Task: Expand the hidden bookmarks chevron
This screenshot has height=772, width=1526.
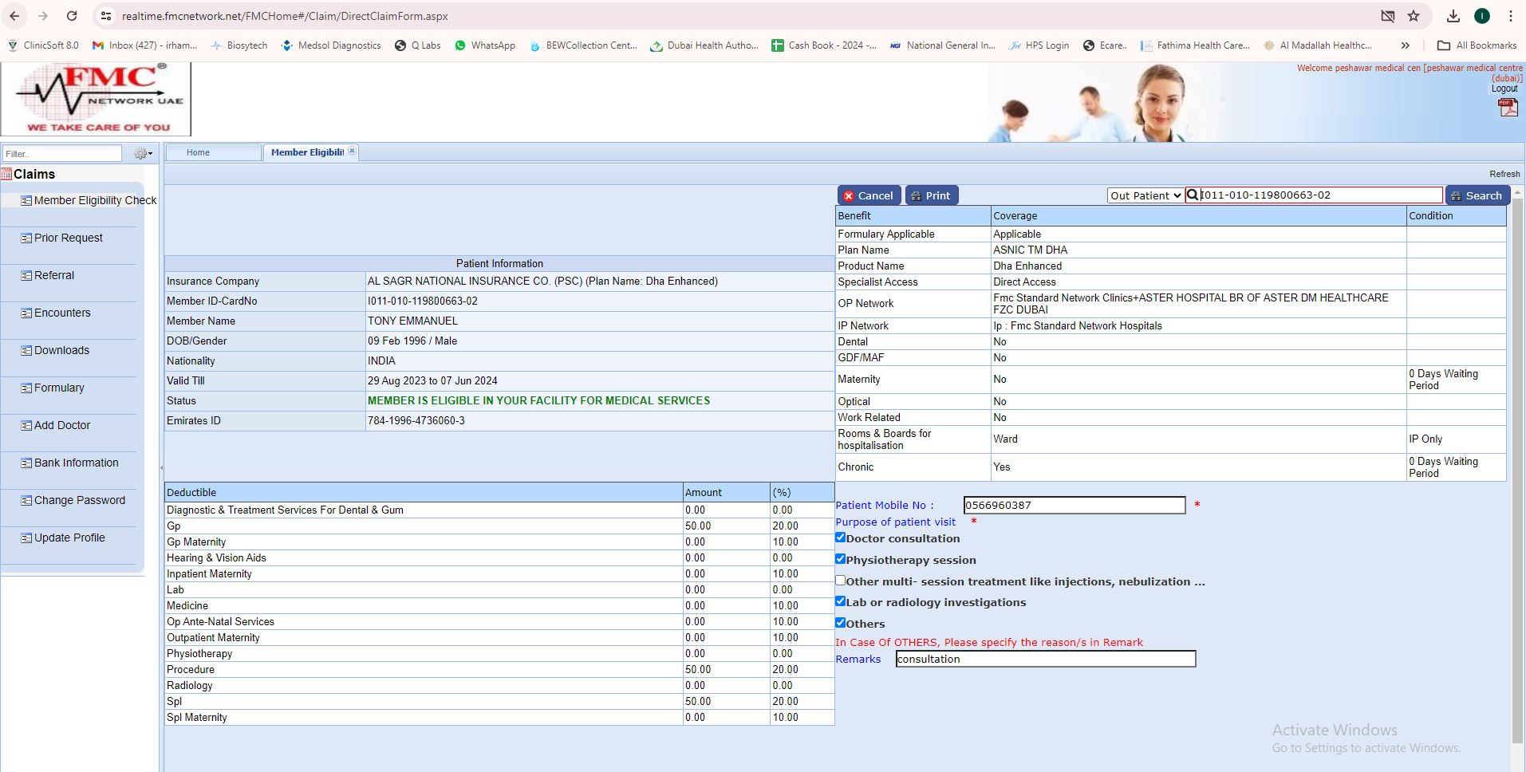Action: [1406, 45]
